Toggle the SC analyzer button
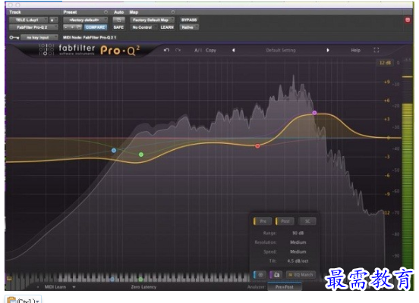Image resolution: width=419 pixels, height=303 pixels. (307, 221)
